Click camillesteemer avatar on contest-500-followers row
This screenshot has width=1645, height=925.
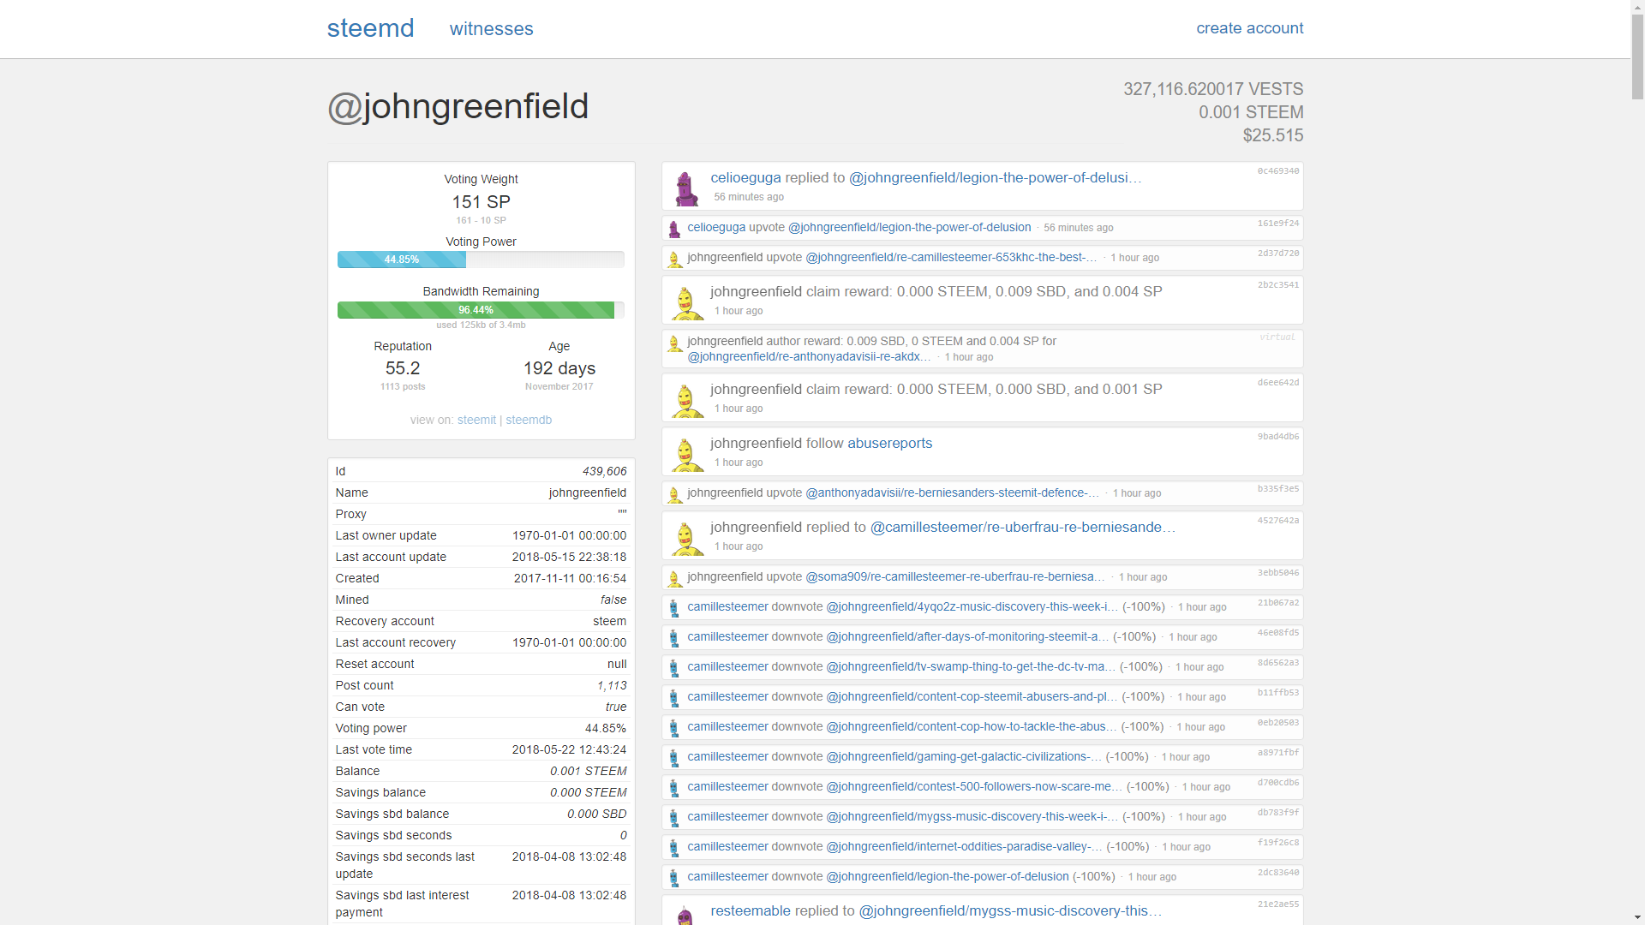(x=674, y=788)
